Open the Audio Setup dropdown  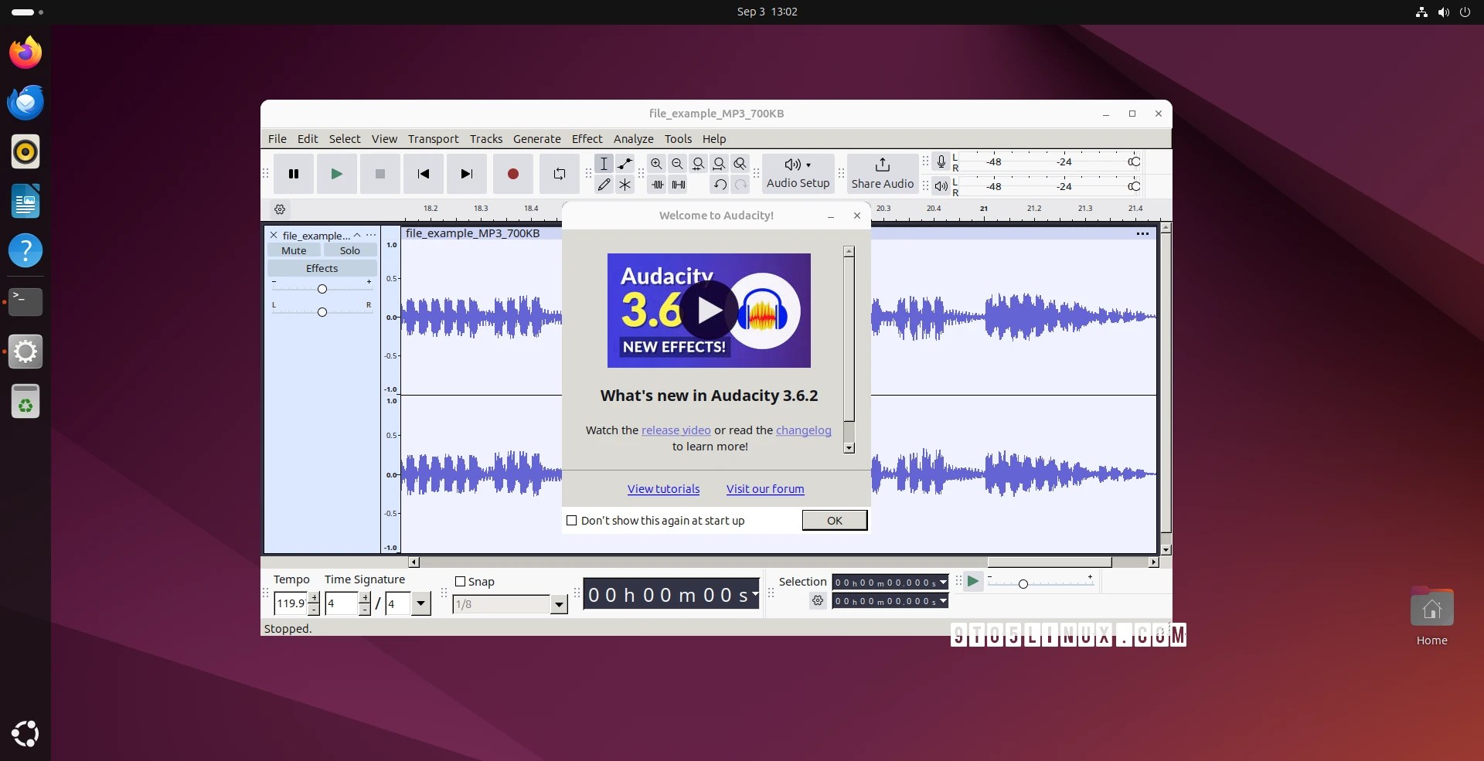point(798,173)
